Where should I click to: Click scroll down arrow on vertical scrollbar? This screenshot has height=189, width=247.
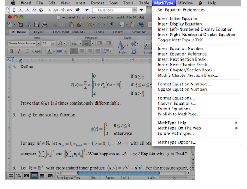coord(193,155)
